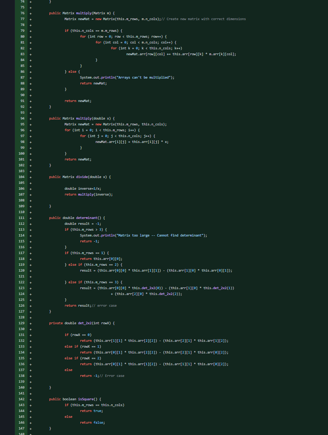Click 'return newMat;' on line 88
This screenshot has height=435, width=328.
tap(94, 83)
